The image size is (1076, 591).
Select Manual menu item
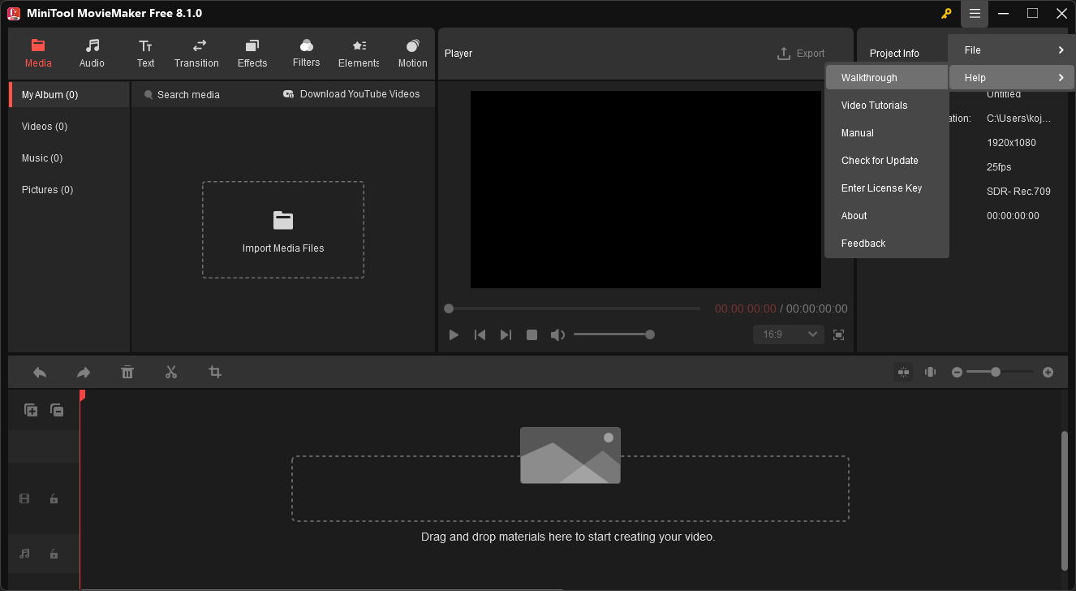coord(887,133)
